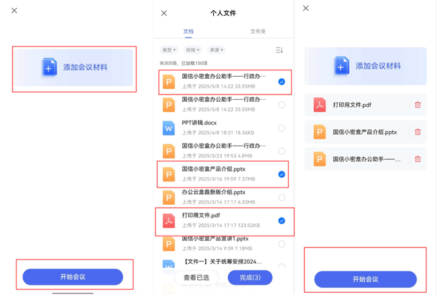Click the PDF icon of 打印用文件.pdf in picker
The image size is (437, 298).
coord(169,221)
